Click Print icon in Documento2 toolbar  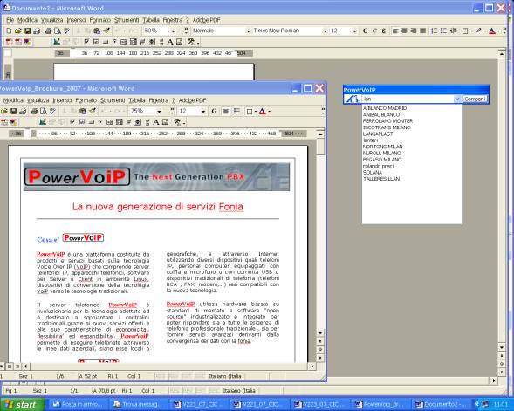coord(48,31)
